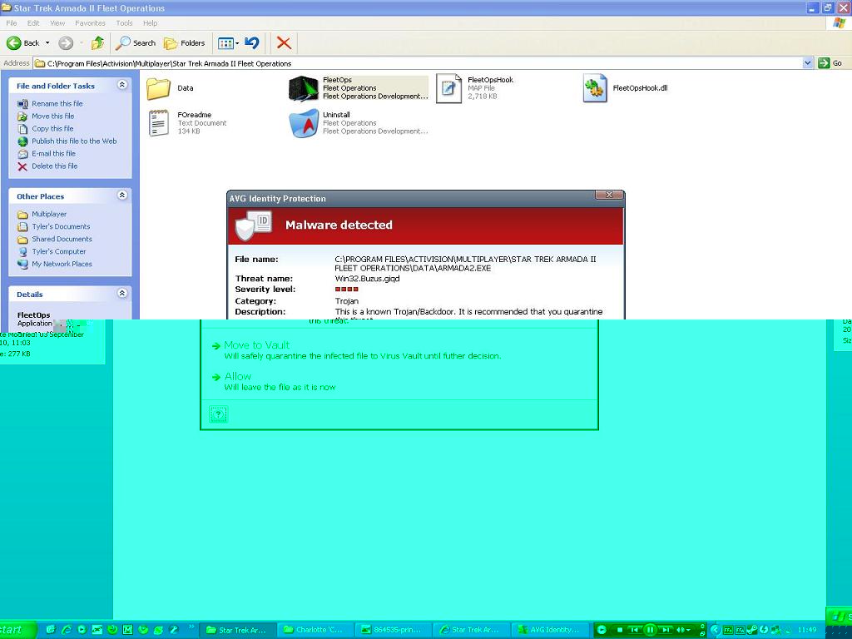Collapse the Other Places panel
852x639 pixels.
[122, 196]
